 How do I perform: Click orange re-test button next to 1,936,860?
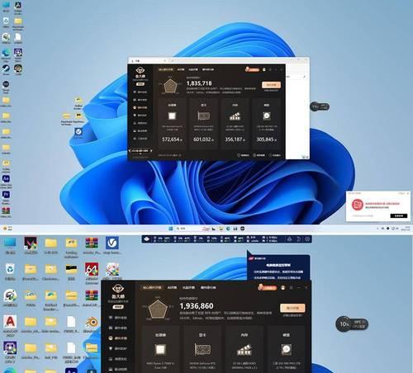coord(292,308)
